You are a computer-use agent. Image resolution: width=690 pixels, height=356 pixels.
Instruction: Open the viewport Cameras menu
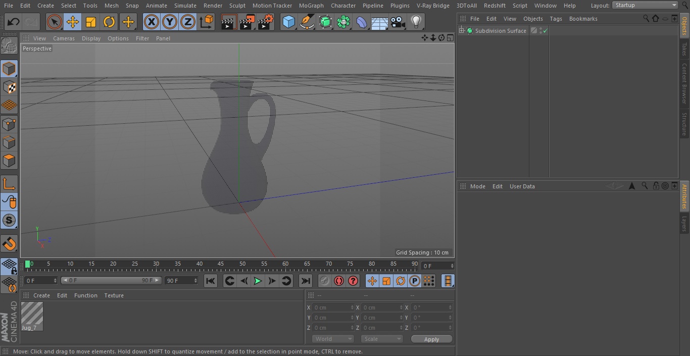coord(64,38)
